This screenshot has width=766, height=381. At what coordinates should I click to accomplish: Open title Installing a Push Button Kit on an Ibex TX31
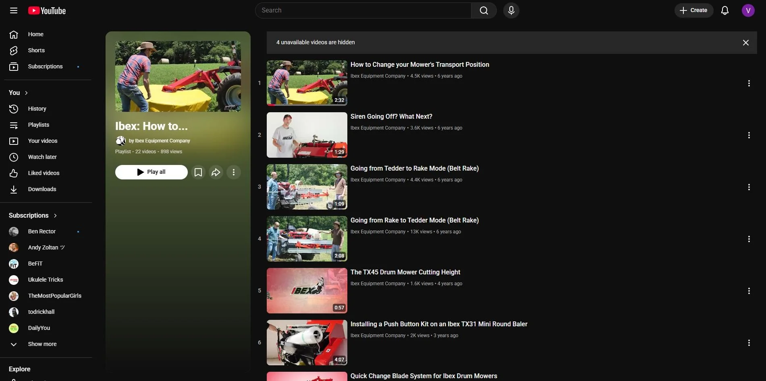[x=439, y=324]
